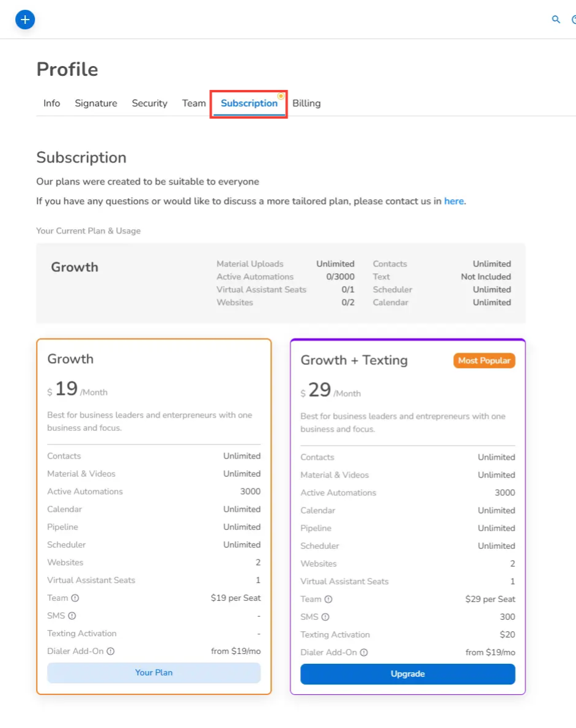Viewport: 576px width, 728px height.
Task: Click the $19 Growth plan card title
Action: [70, 359]
